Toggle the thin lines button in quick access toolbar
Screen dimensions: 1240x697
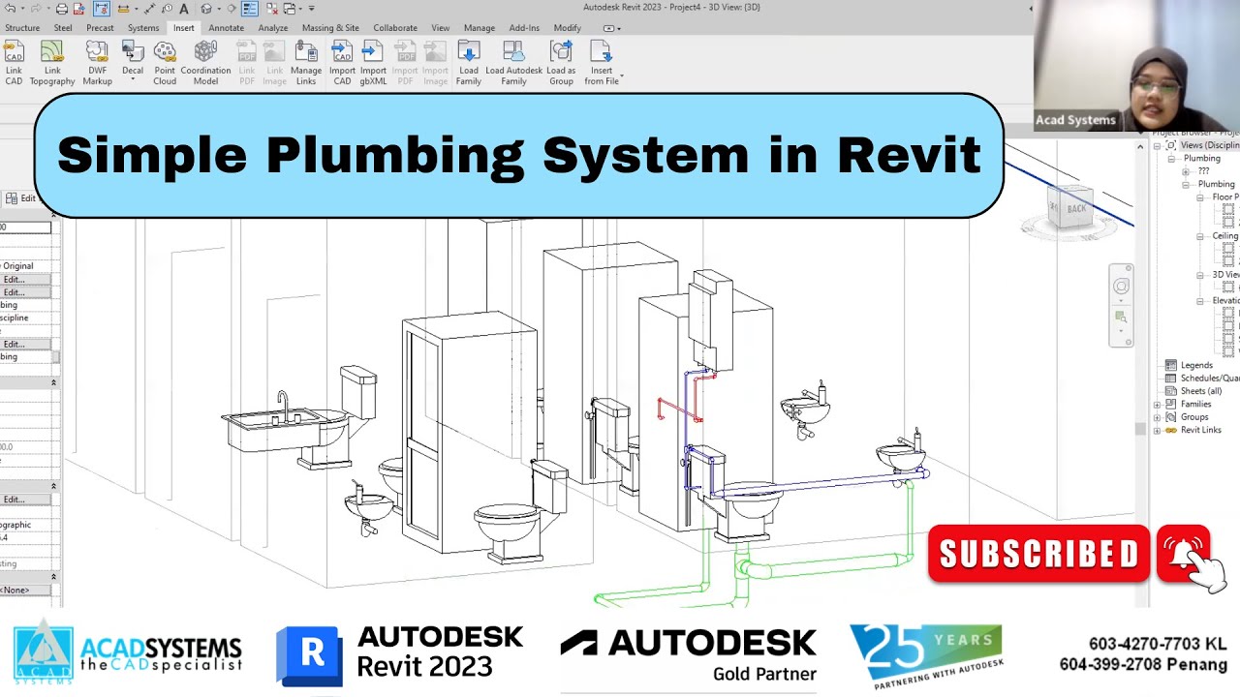[250, 9]
